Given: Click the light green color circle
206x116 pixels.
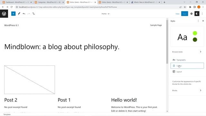Looking at the screenshot, I should 195,33.
